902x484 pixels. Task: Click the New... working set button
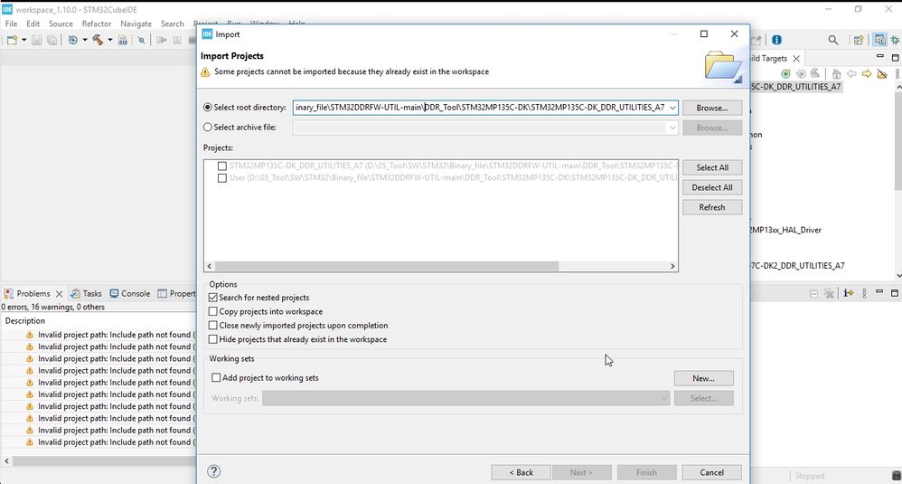pos(703,378)
